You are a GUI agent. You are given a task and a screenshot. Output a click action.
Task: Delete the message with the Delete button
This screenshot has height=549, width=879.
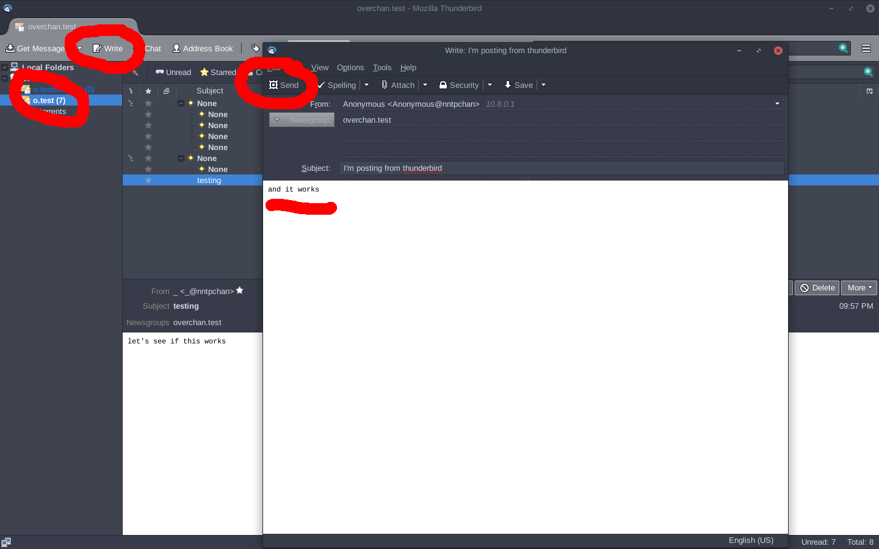click(817, 288)
